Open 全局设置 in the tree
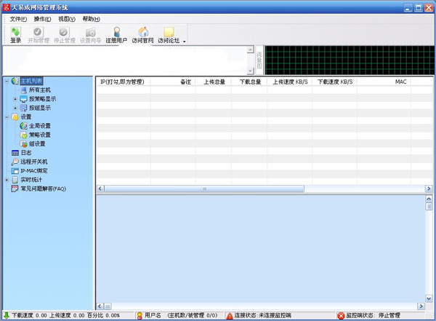Image resolution: width=436 pixels, height=321 pixels. point(40,126)
